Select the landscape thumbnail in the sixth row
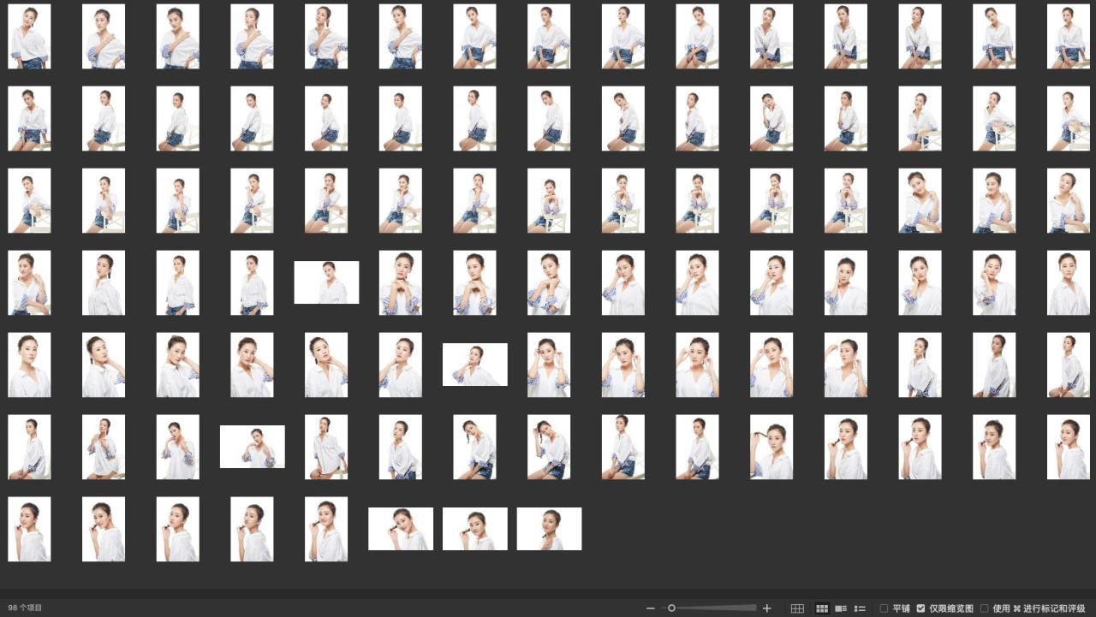 tap(252, 447)
